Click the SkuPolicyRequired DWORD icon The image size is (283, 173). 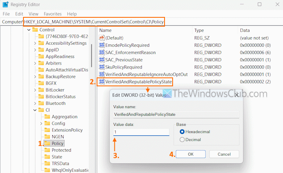[101, 67]
